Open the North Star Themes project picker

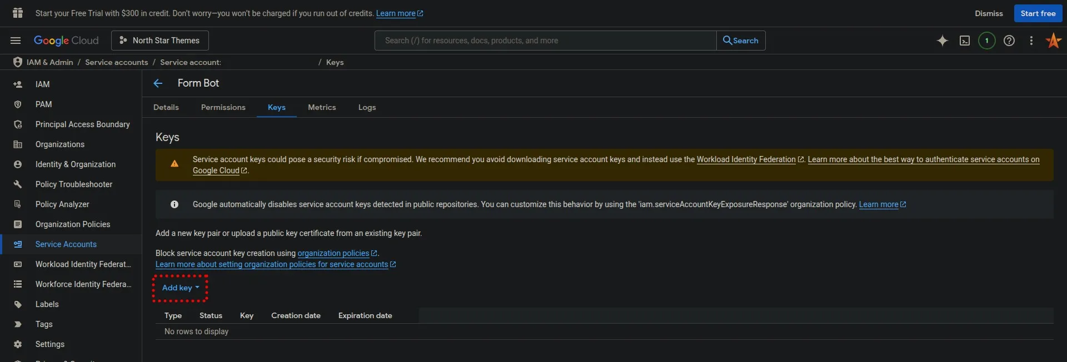click(160, 41)
